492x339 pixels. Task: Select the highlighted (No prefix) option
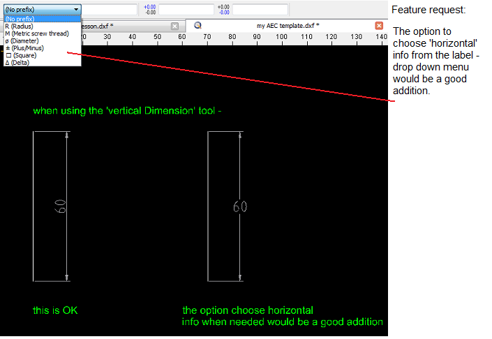point(43,19)
